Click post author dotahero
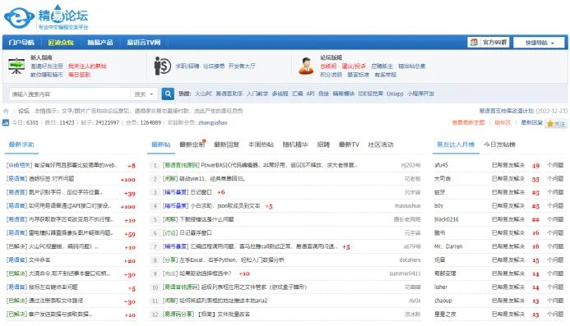 tap(410, 260)
